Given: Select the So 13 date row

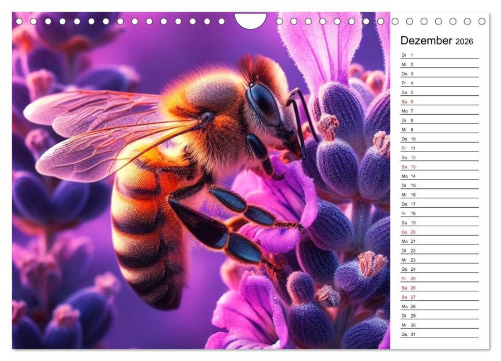Looking at the screenshot, I should pyautogui.click(x=439, y=167).
